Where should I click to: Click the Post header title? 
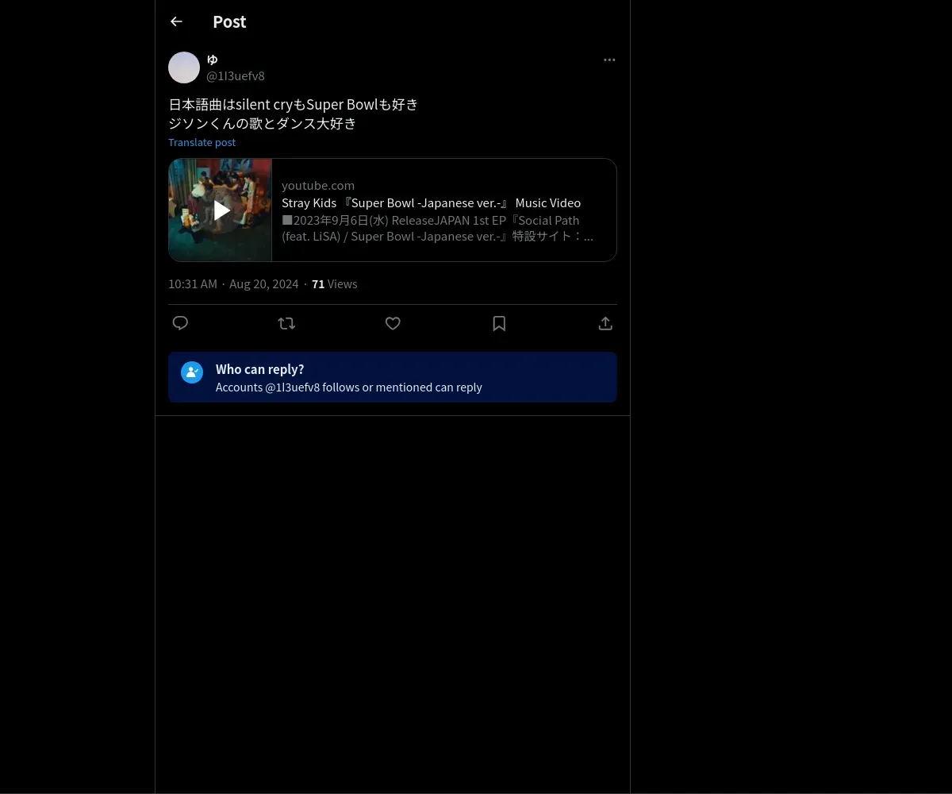pos(229,21)
